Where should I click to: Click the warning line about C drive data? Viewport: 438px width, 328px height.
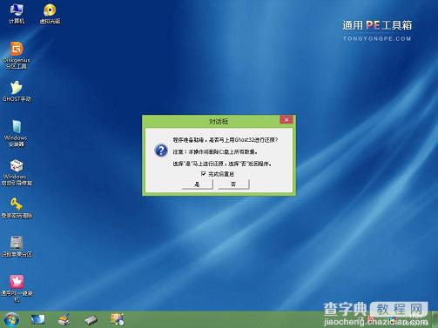tap(215, 151)
